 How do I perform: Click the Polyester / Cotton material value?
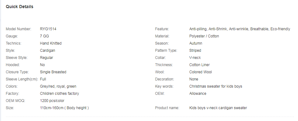click(x=204, y=36)
